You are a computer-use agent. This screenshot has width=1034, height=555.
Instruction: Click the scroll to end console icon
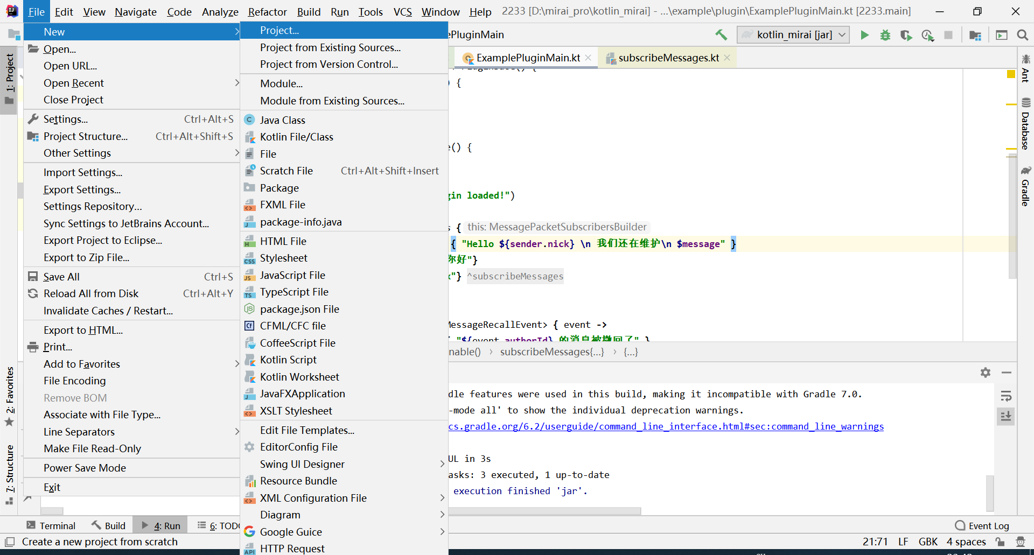click(x=1006, y=416)
